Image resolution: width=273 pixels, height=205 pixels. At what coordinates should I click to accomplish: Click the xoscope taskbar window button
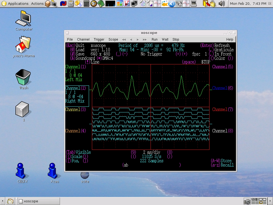[x=39, y=201]
